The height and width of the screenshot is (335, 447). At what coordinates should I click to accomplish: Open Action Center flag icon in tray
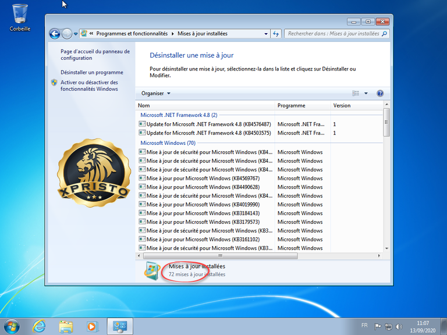coord(377,326)
